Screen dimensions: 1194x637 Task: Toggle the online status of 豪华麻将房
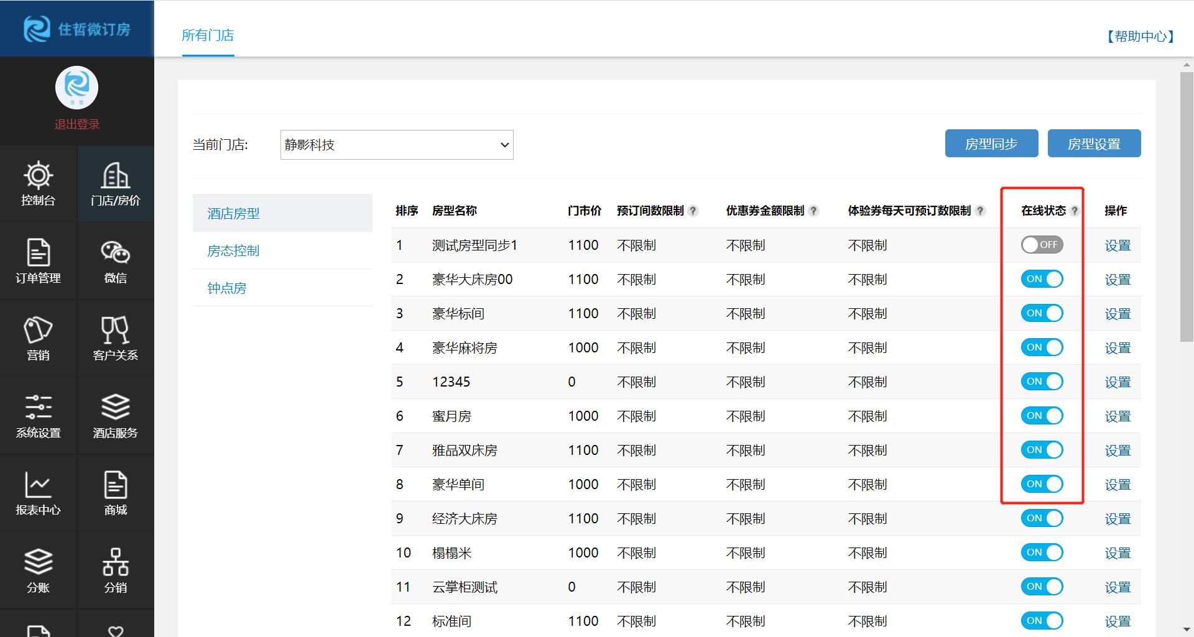tap(1042, 347)
